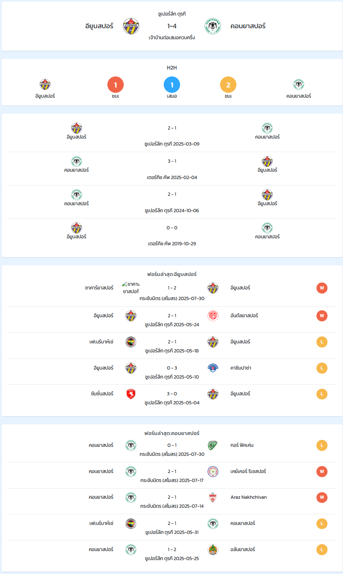
Task: Open the Alanyaspor logo in Konyaspor form
Action: 213,549
